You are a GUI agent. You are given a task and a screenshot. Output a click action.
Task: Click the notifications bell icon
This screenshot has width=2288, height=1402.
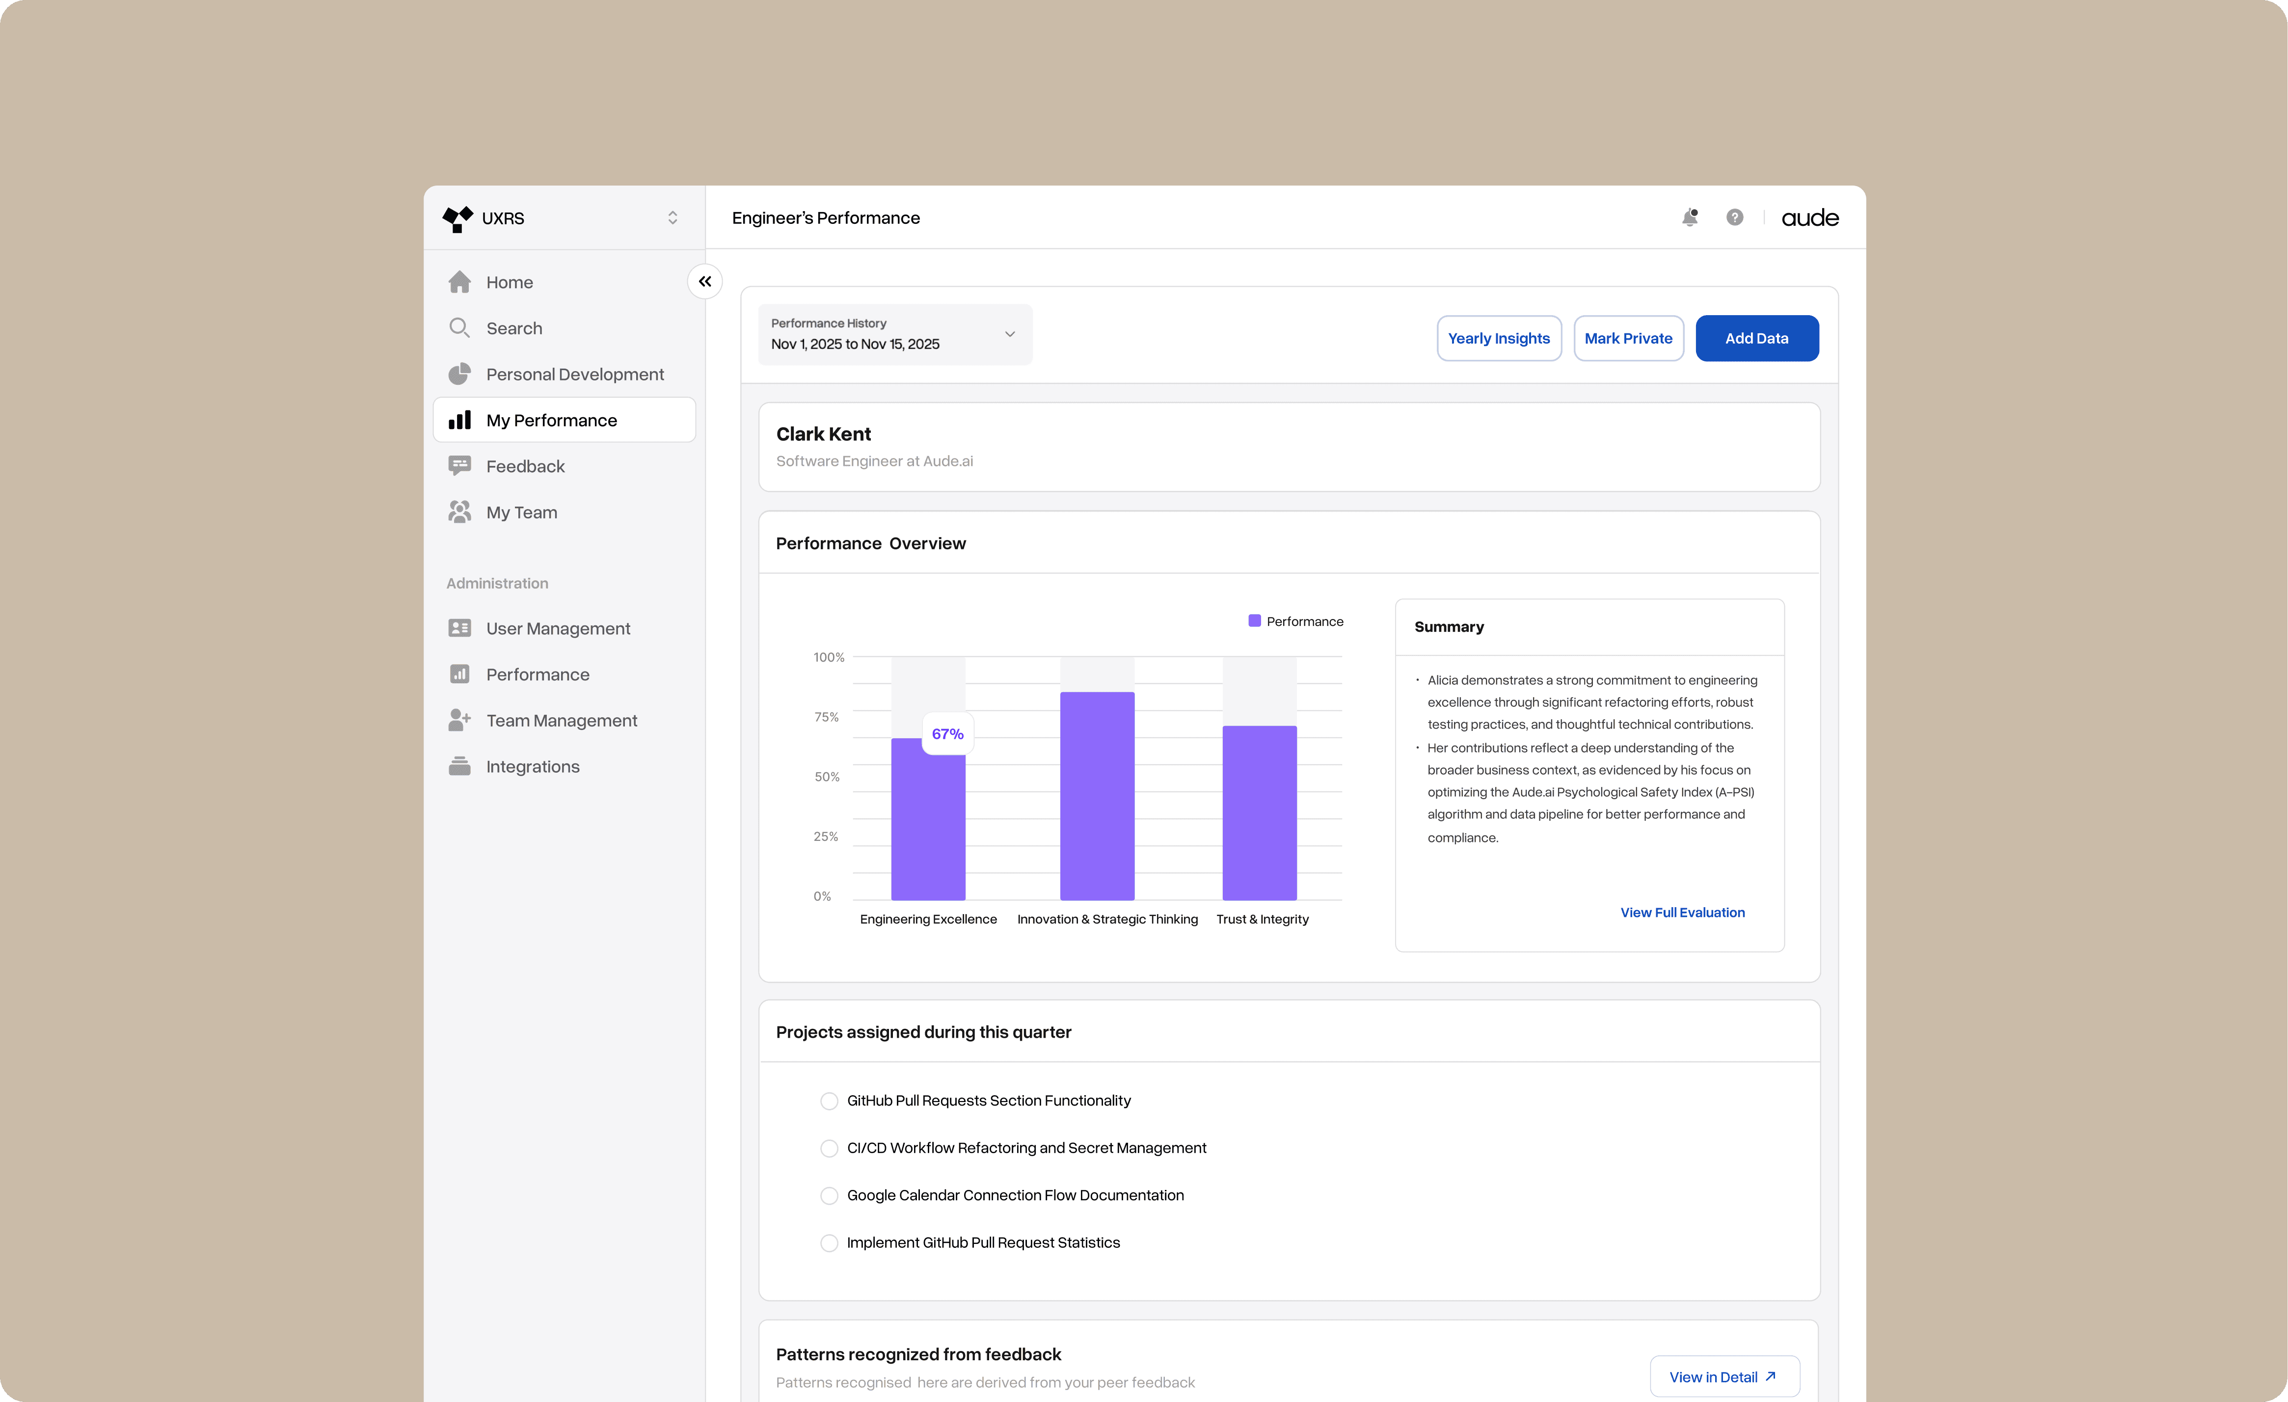tap(1689, 217)
